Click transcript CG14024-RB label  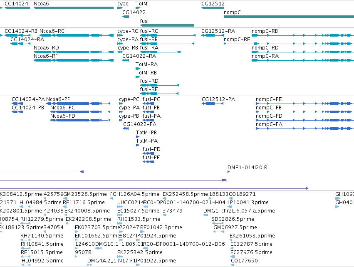pyautogui.click(x=21, y=31)
